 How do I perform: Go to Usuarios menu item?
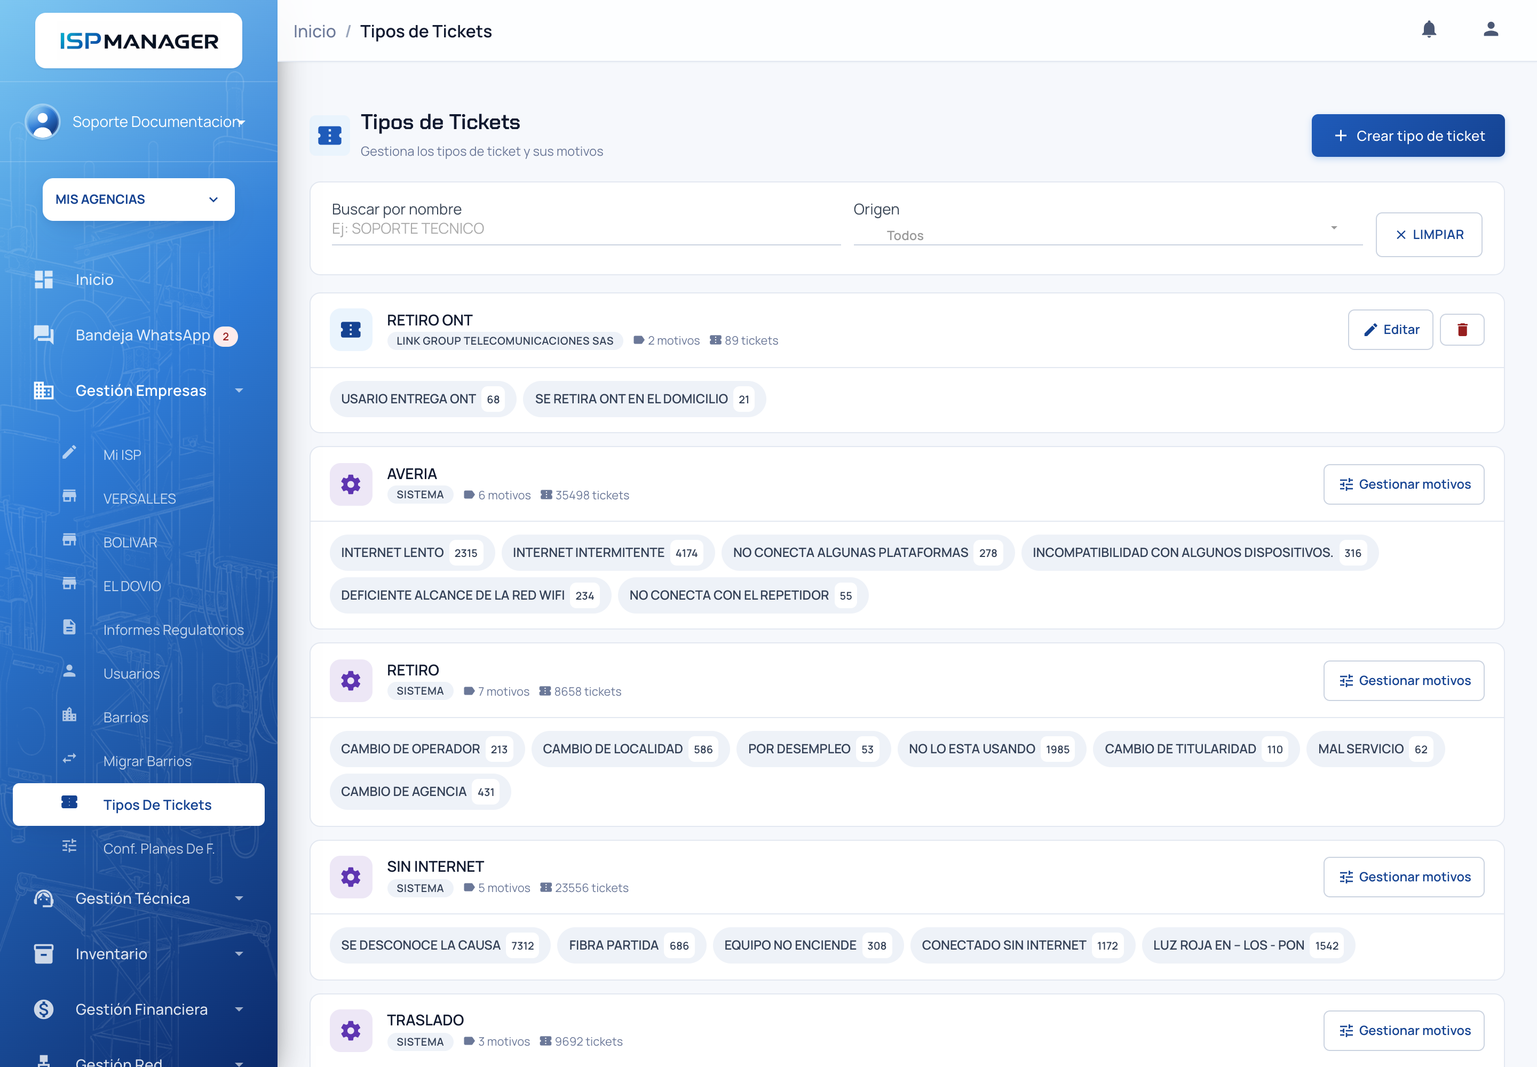click(x=139, y=673)
